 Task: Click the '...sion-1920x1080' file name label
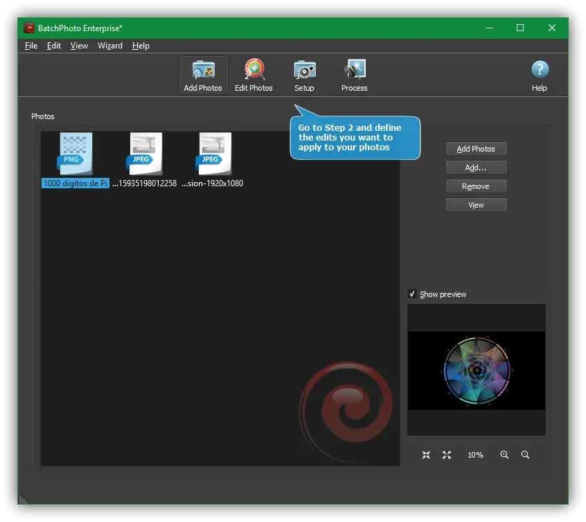point(212,183)
